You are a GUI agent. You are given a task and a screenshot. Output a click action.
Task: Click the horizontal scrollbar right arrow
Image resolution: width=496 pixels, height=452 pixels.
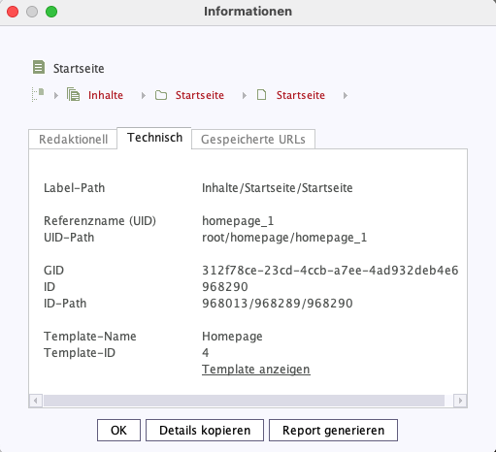[460, 401]
